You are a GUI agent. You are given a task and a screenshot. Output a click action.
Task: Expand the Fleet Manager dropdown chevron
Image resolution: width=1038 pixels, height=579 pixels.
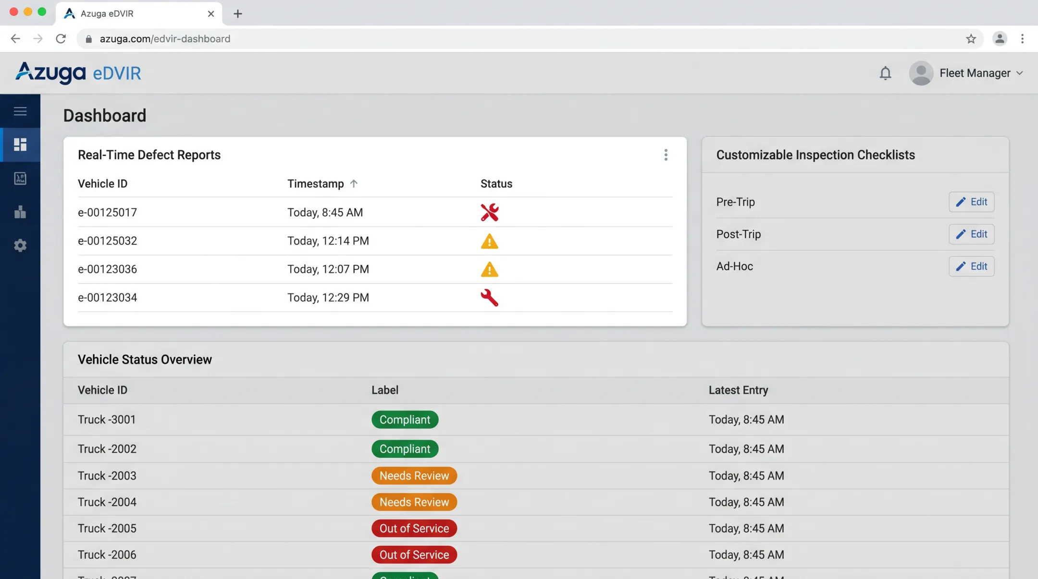[1019, 73]
